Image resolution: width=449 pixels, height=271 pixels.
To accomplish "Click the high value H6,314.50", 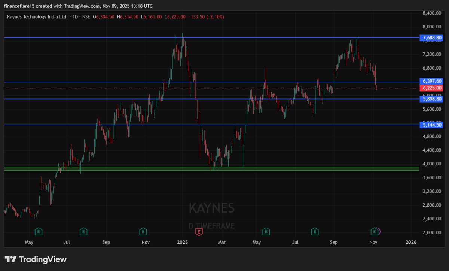I will [x=128, y=17].
